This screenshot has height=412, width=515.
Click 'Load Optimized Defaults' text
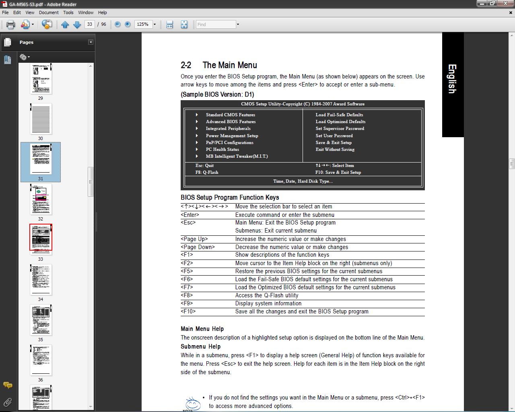pyautogui.click(x=340, y=122)
